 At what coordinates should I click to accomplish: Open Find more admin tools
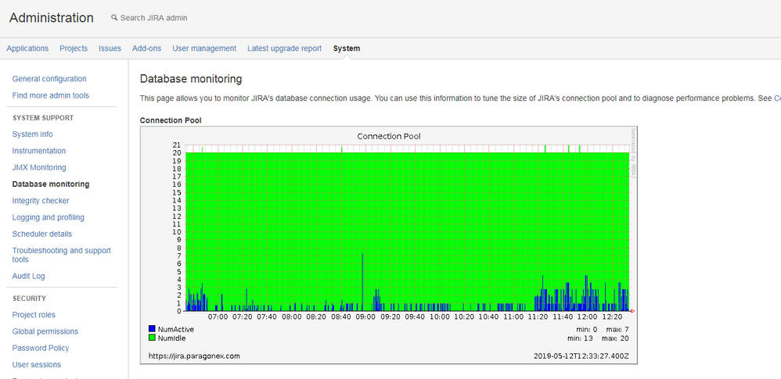(x=51, y=95)
